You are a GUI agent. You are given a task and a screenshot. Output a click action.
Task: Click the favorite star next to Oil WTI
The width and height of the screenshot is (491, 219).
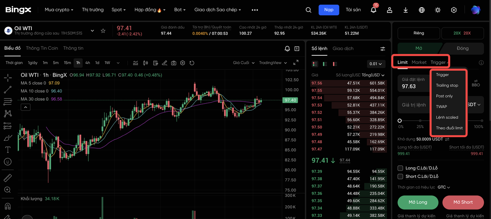tap(103, 31)
